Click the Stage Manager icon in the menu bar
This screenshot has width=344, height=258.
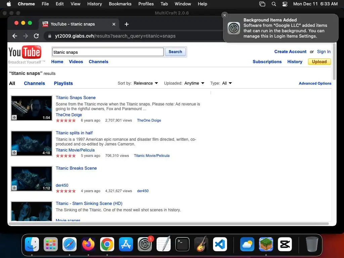click(262, 4)
